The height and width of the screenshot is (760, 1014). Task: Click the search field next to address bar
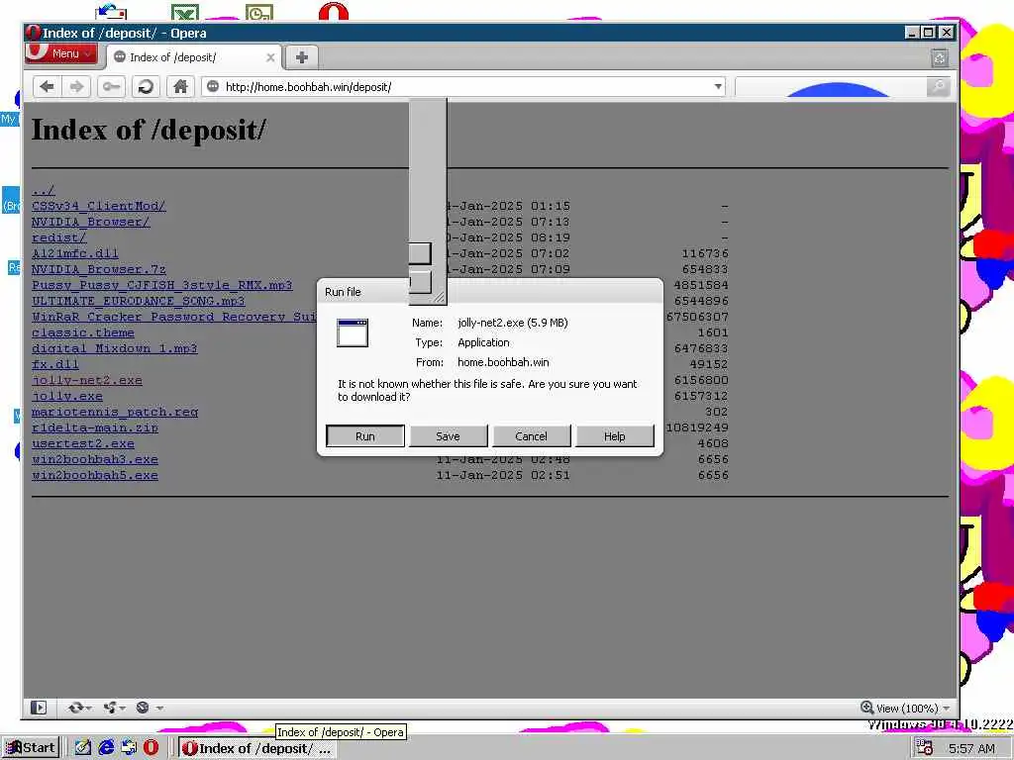pos(831,87)
